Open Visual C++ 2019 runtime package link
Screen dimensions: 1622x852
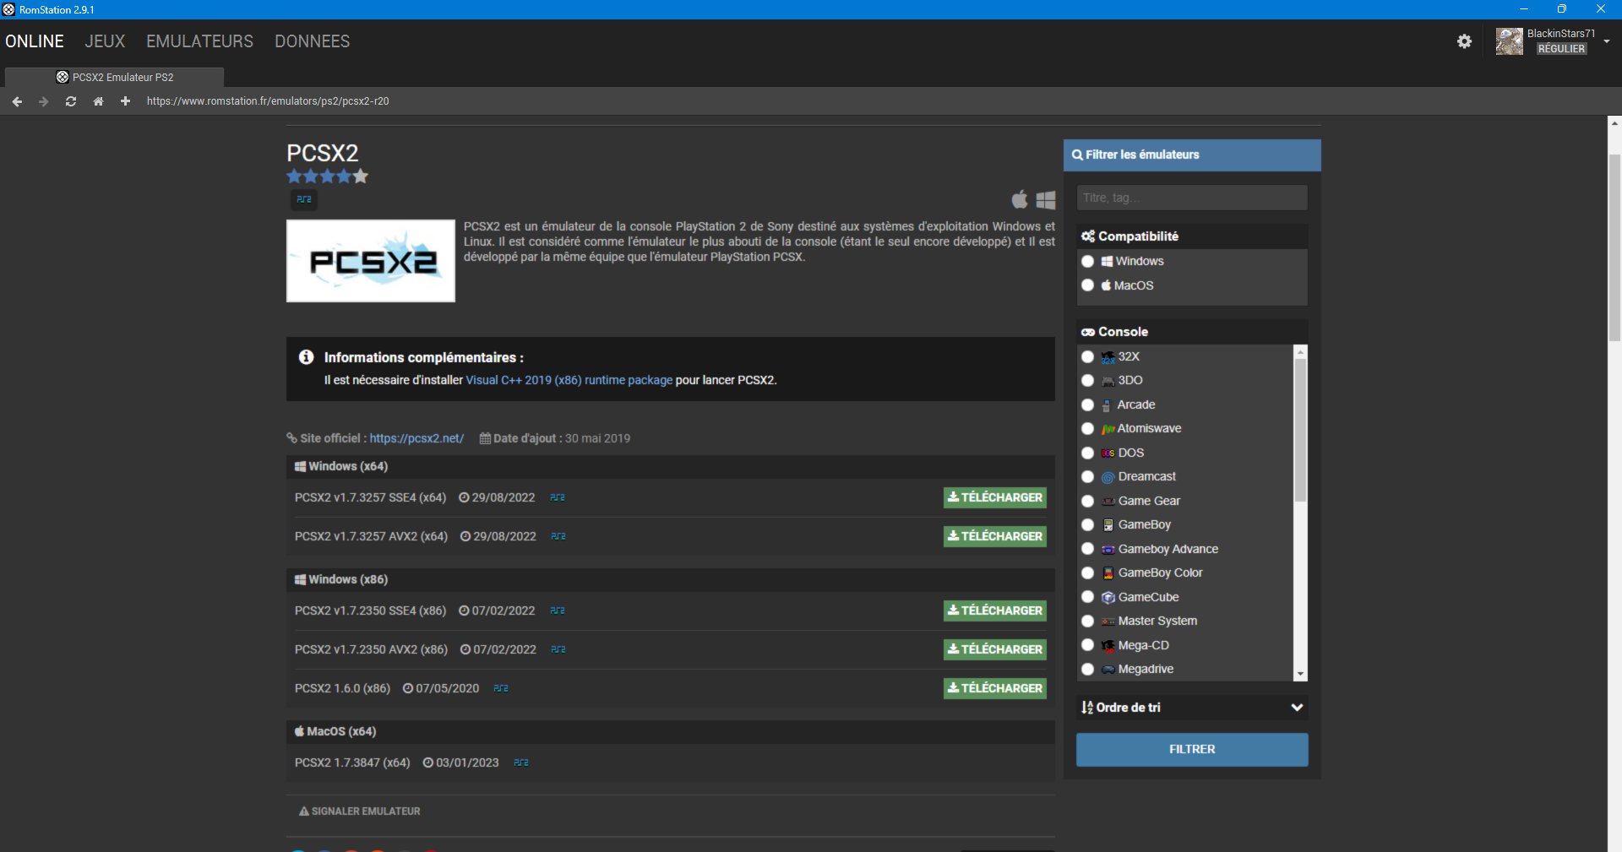pyautogui.click(x=569, y=380)
